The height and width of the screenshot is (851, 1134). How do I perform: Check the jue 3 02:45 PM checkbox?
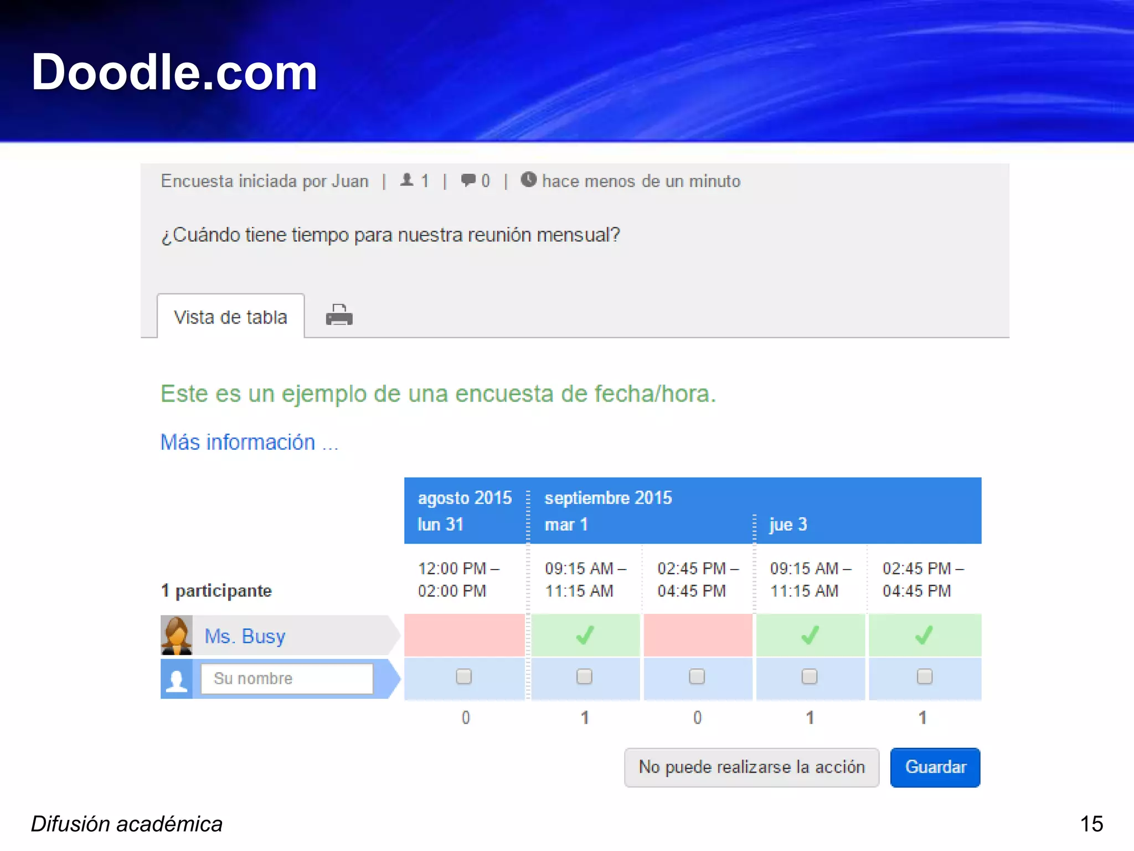coord(925,676)
